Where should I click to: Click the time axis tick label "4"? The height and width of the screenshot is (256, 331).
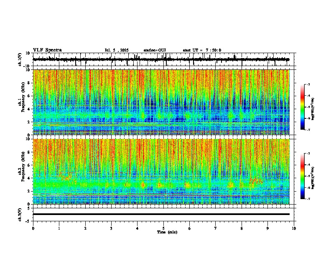(137, 228)
